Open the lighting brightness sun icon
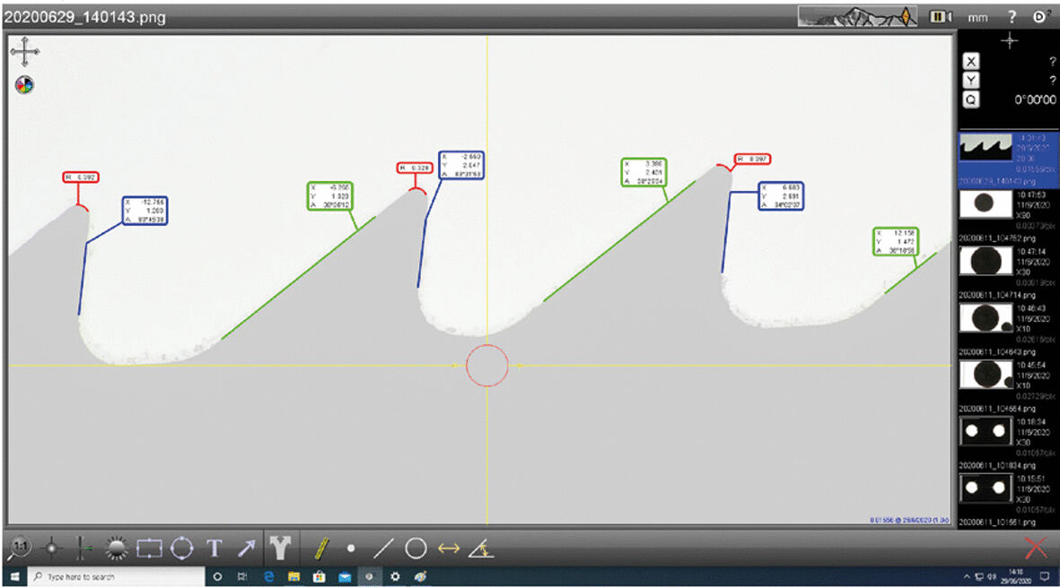Viewport: 1060px width, 588px height. click(x=117, y=549)
